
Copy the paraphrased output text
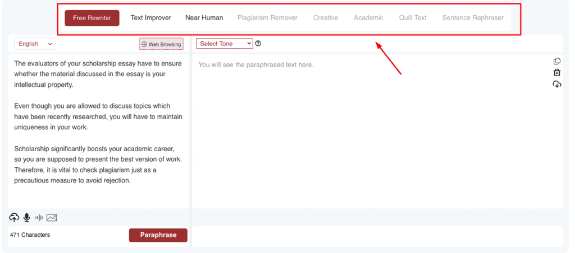[556, 61]
